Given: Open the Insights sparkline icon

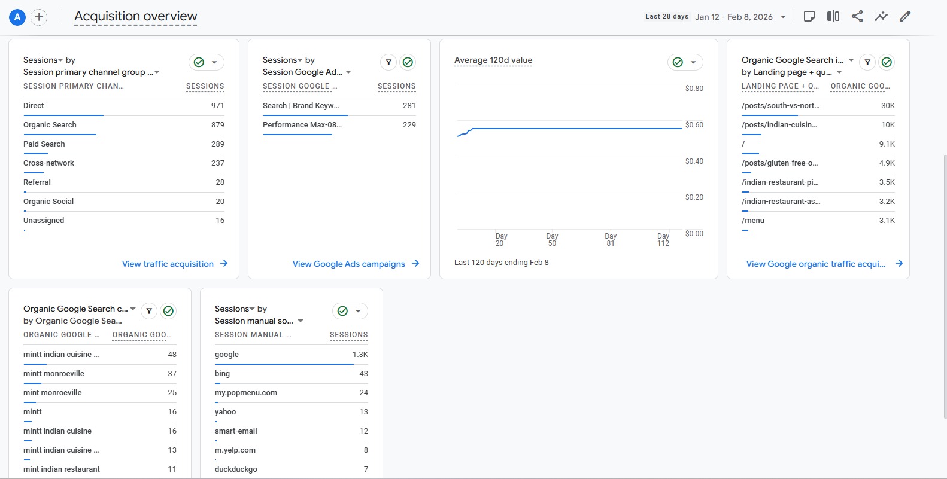Looking at the screenshot, I should (x=881, y=17).
